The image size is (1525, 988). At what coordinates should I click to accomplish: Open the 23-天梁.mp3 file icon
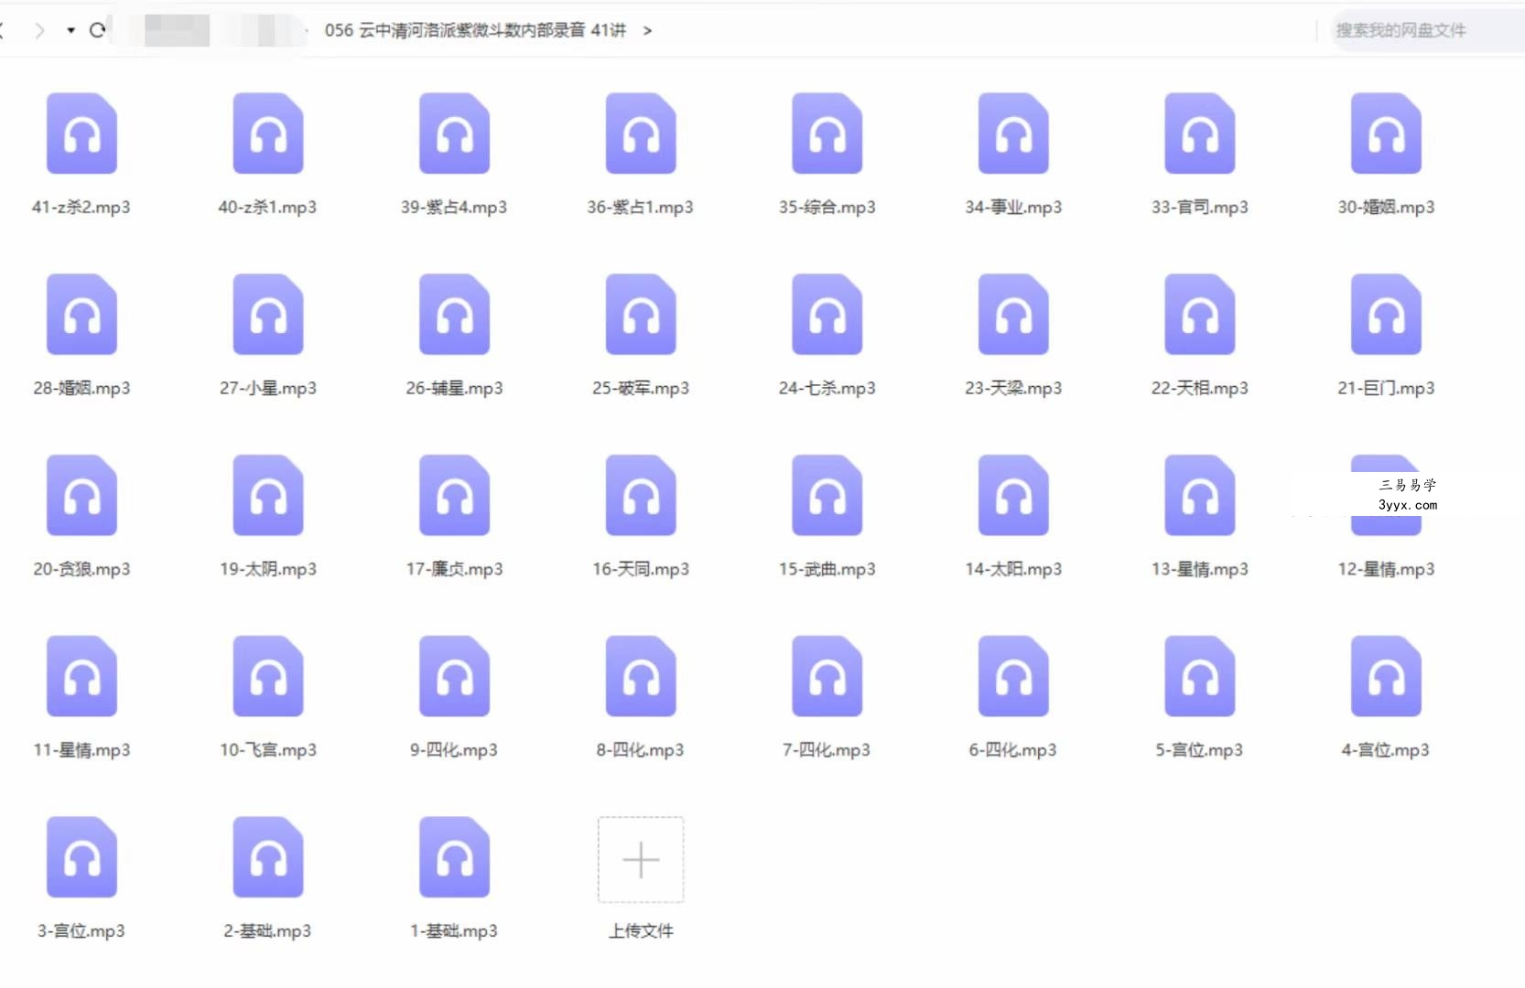[x=1013, y=315]
